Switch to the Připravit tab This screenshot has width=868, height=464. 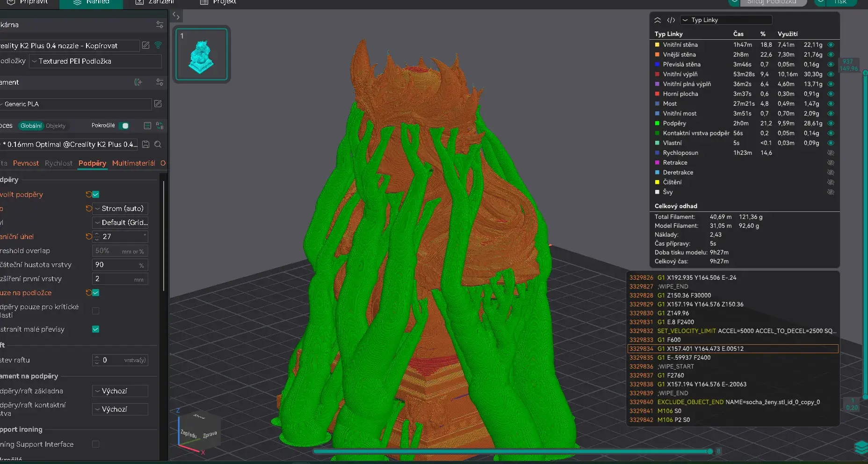(28, 2)
